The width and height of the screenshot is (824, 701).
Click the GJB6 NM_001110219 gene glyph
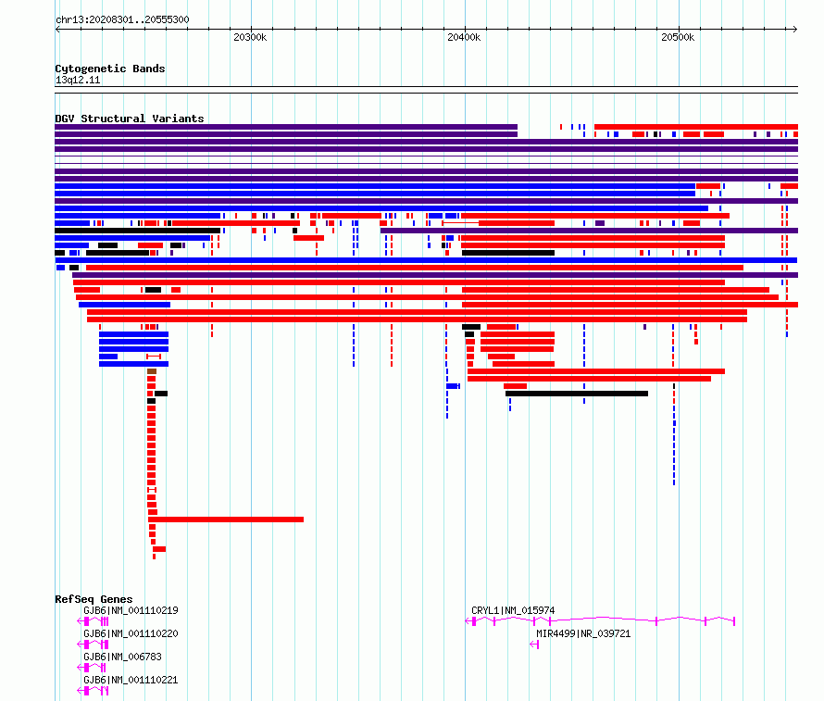pyautogui.click(x=93, y=621)
